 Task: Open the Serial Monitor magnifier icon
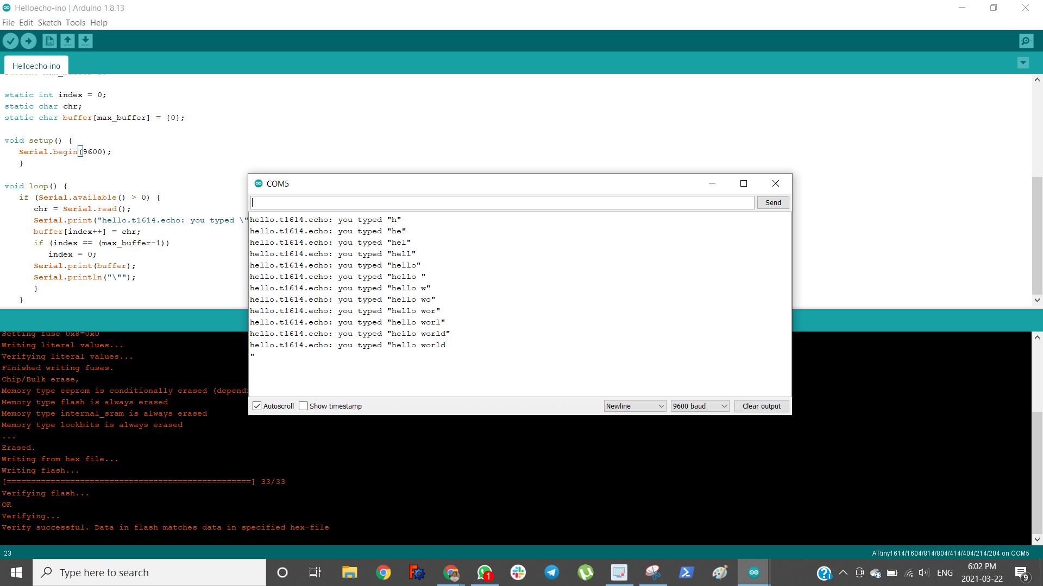pyautogui.click(x=1026, y=41)
